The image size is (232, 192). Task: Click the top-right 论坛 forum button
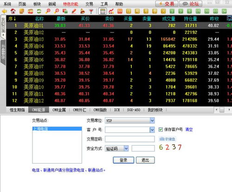click(191, 4)
